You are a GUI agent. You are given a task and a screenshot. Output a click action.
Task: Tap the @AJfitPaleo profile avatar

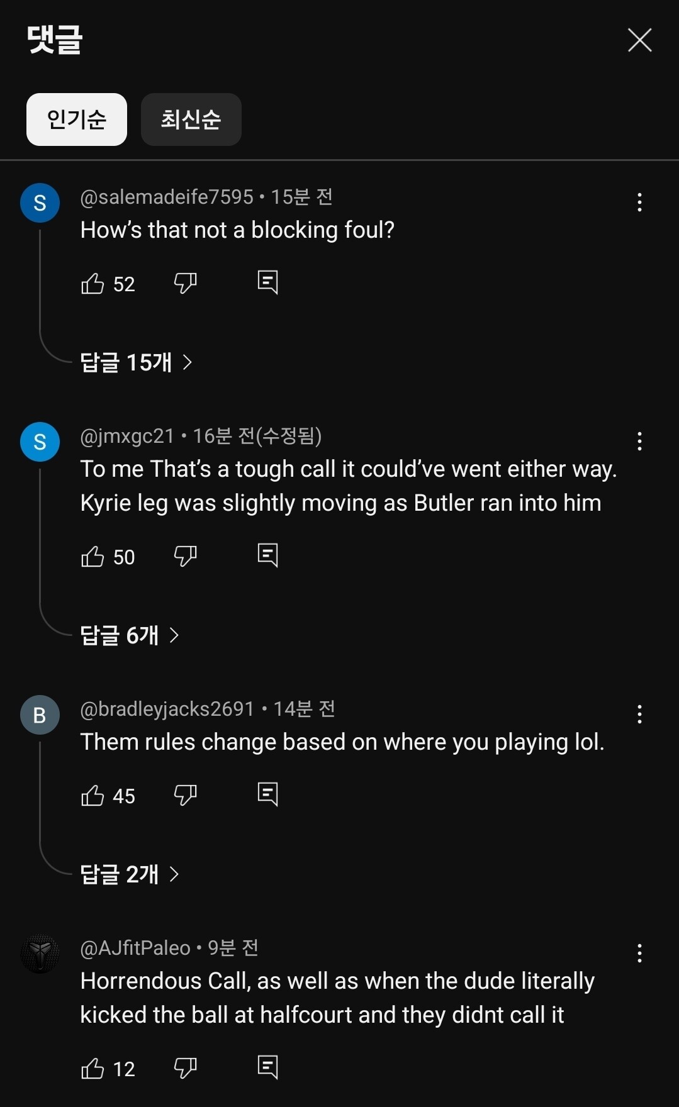coord(40,954)
